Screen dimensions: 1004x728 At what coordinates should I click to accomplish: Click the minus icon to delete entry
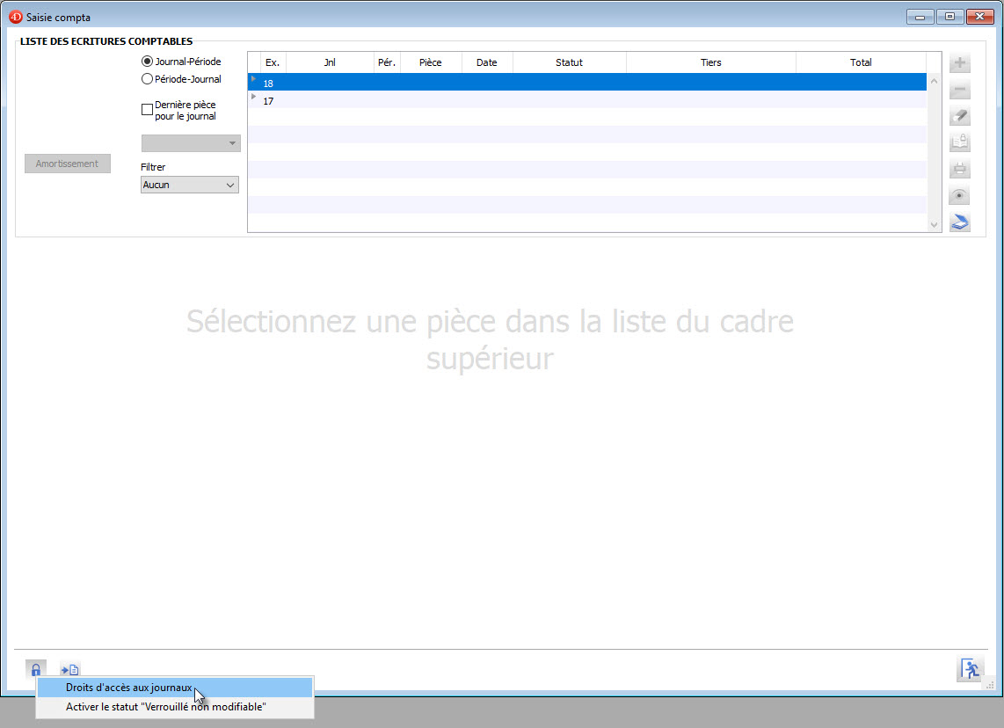(960, 91)
